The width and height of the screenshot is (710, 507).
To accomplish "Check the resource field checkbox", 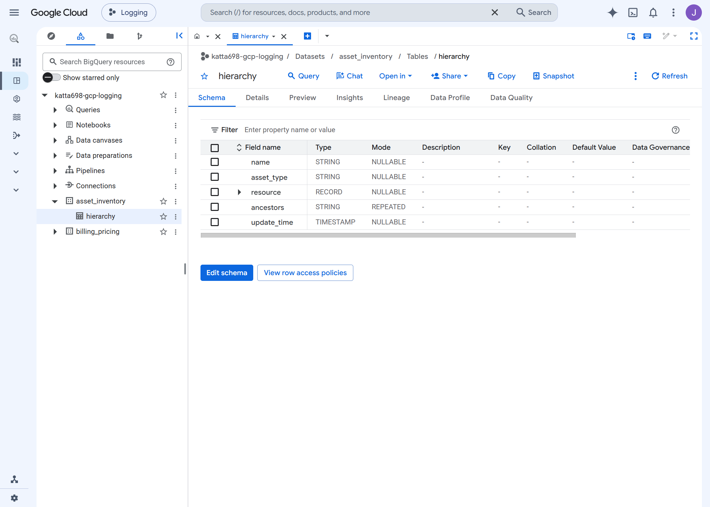I will coord(214,192).
